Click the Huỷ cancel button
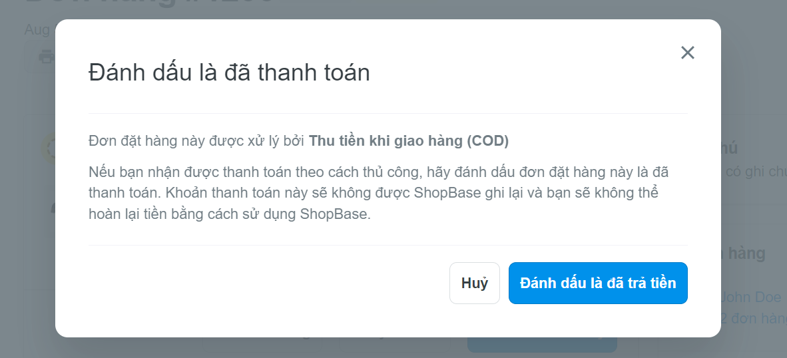 (x=474, y=283)
